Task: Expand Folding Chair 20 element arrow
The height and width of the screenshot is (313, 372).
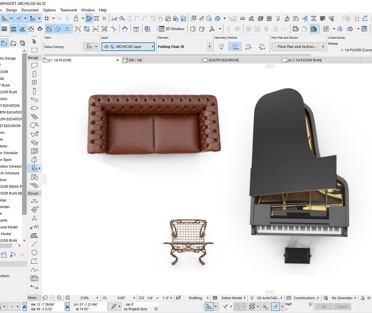Action: point(210,47)
